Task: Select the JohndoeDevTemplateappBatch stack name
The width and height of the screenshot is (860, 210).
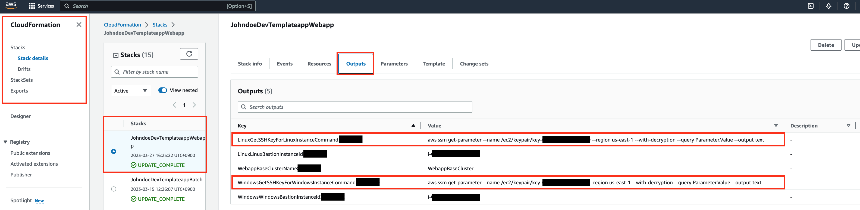Action: coord(166,180)
